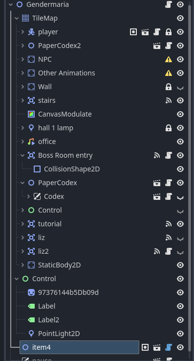Select the PointLight2D node
The image size is (194, 361).
click(59, 334)
